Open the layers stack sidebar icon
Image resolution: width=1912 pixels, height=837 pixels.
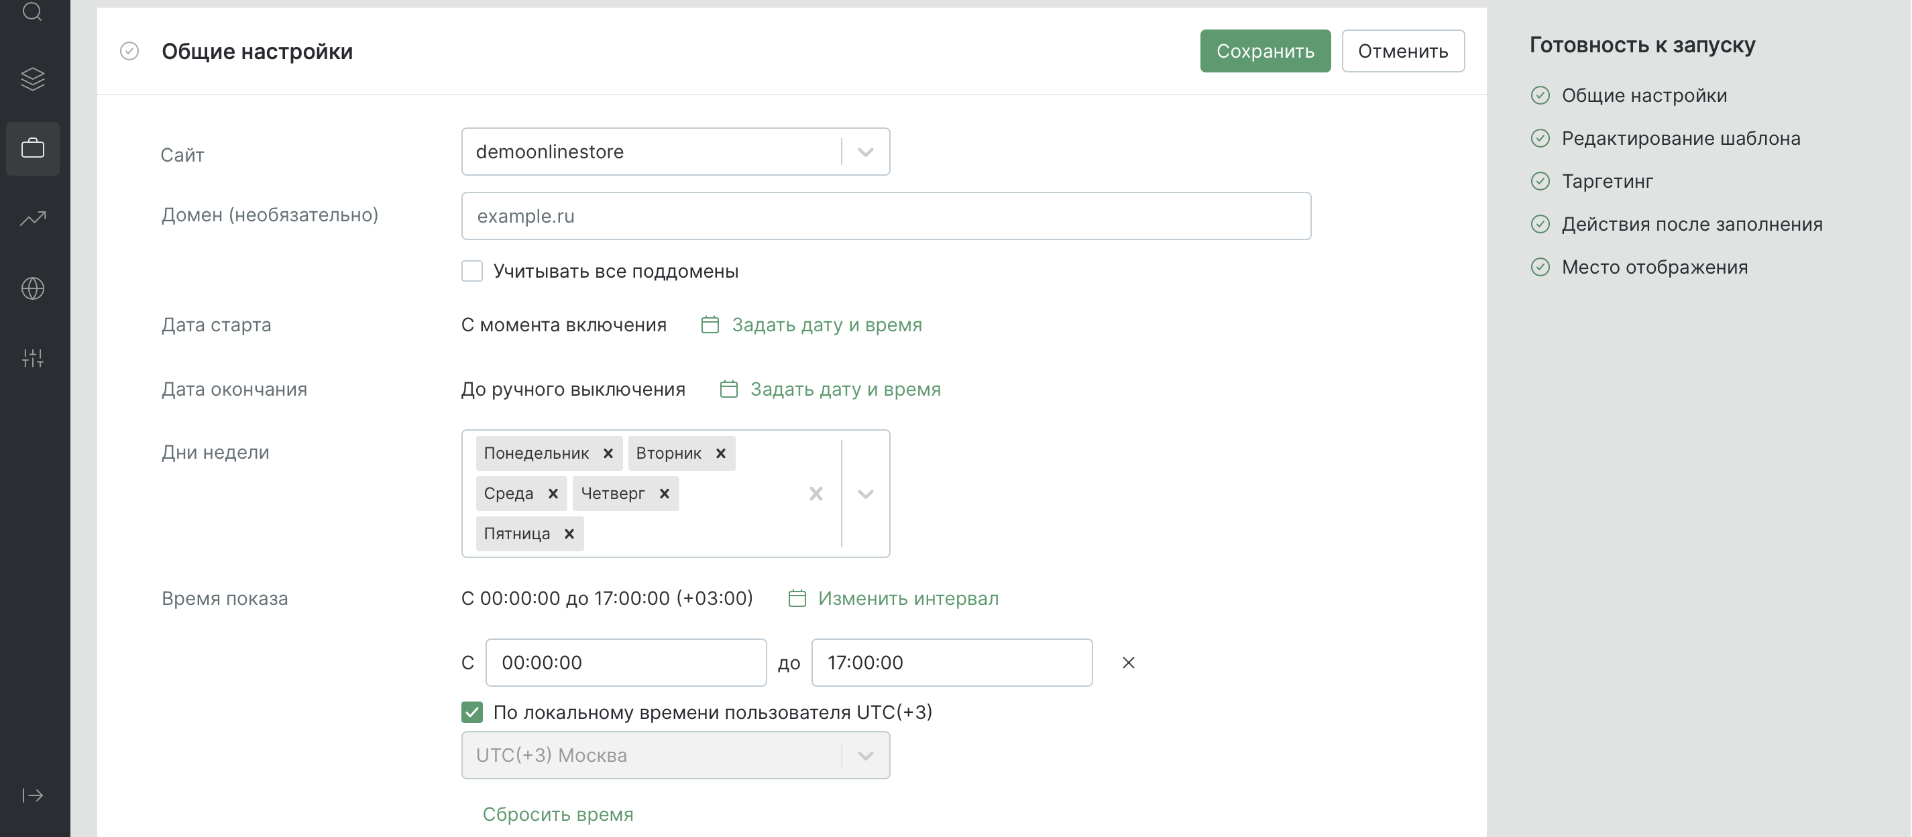pyautogui.click(x=33, y=78)
